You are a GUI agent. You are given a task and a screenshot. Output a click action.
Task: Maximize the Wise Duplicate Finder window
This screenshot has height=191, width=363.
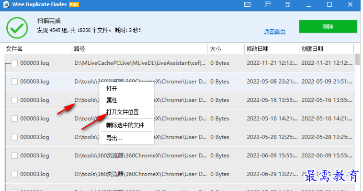click(329, 4)
